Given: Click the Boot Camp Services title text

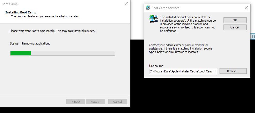Looking at the screenshot, I should pyautogui.click(x=165, y=8).
